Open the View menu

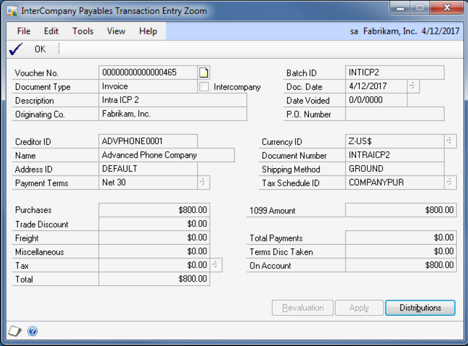click(x=116, y=31)
